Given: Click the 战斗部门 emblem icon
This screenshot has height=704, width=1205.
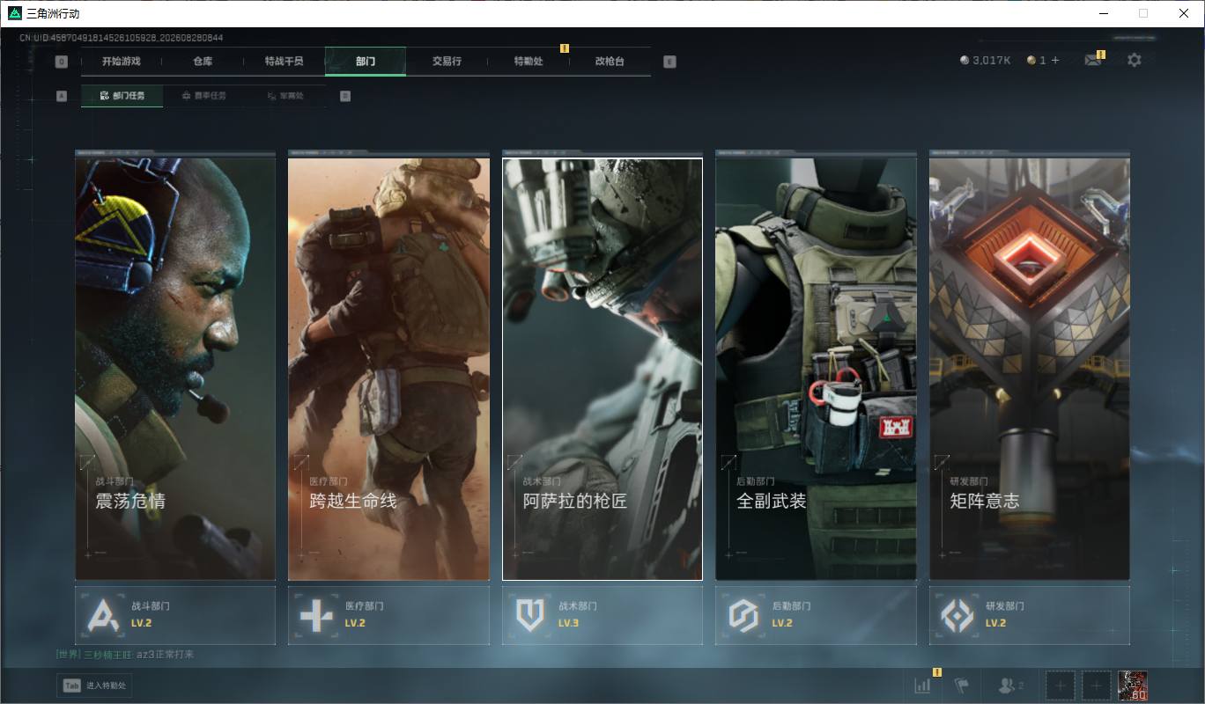Looking at the screenshot, I should (103, 615).
